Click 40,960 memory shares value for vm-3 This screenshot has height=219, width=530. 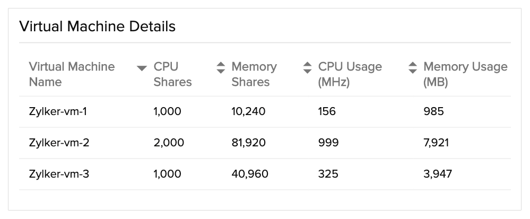tap(250, 174)
